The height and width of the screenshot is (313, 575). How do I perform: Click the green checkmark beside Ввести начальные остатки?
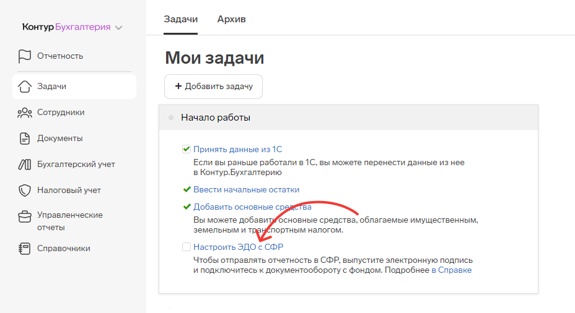(187, 190)
